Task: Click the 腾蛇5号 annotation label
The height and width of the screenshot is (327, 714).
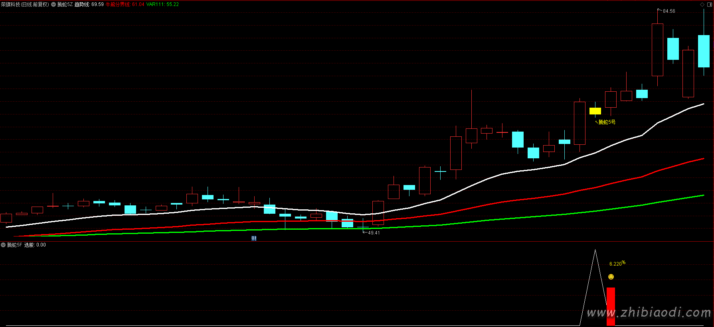Action: (x=607, y=122)
